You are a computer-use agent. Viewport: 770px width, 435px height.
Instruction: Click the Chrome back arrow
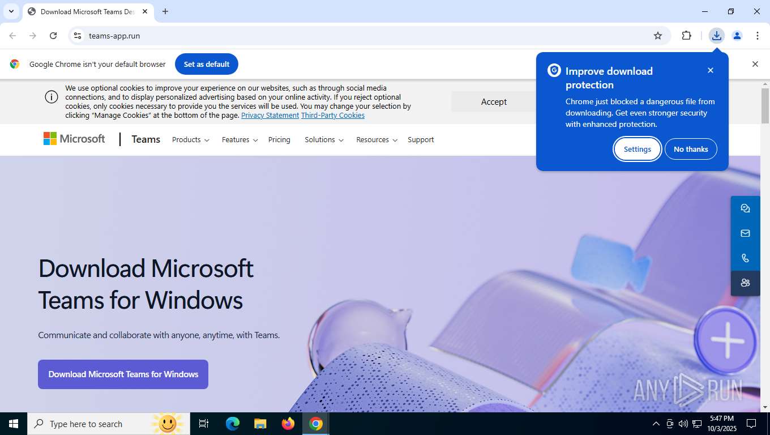tap(12, 36)
